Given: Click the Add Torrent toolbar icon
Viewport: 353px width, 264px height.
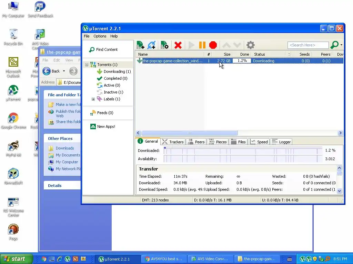Looking at the screenshot, I should pos(141,45).
